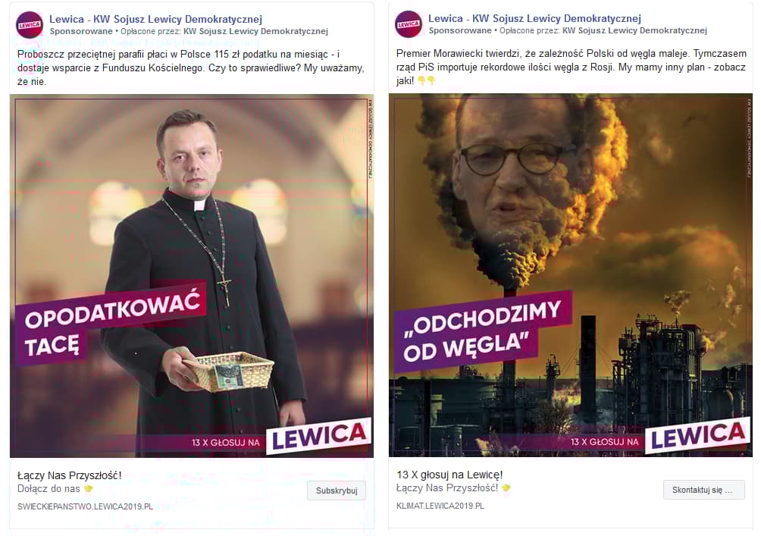Open the Lewica page name on the right post
This screenshot has height=536, width=761.
pos(534,18)
